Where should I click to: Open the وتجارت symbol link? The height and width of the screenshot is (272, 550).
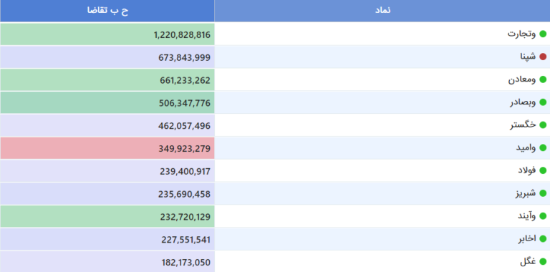[x=521, y=34]
